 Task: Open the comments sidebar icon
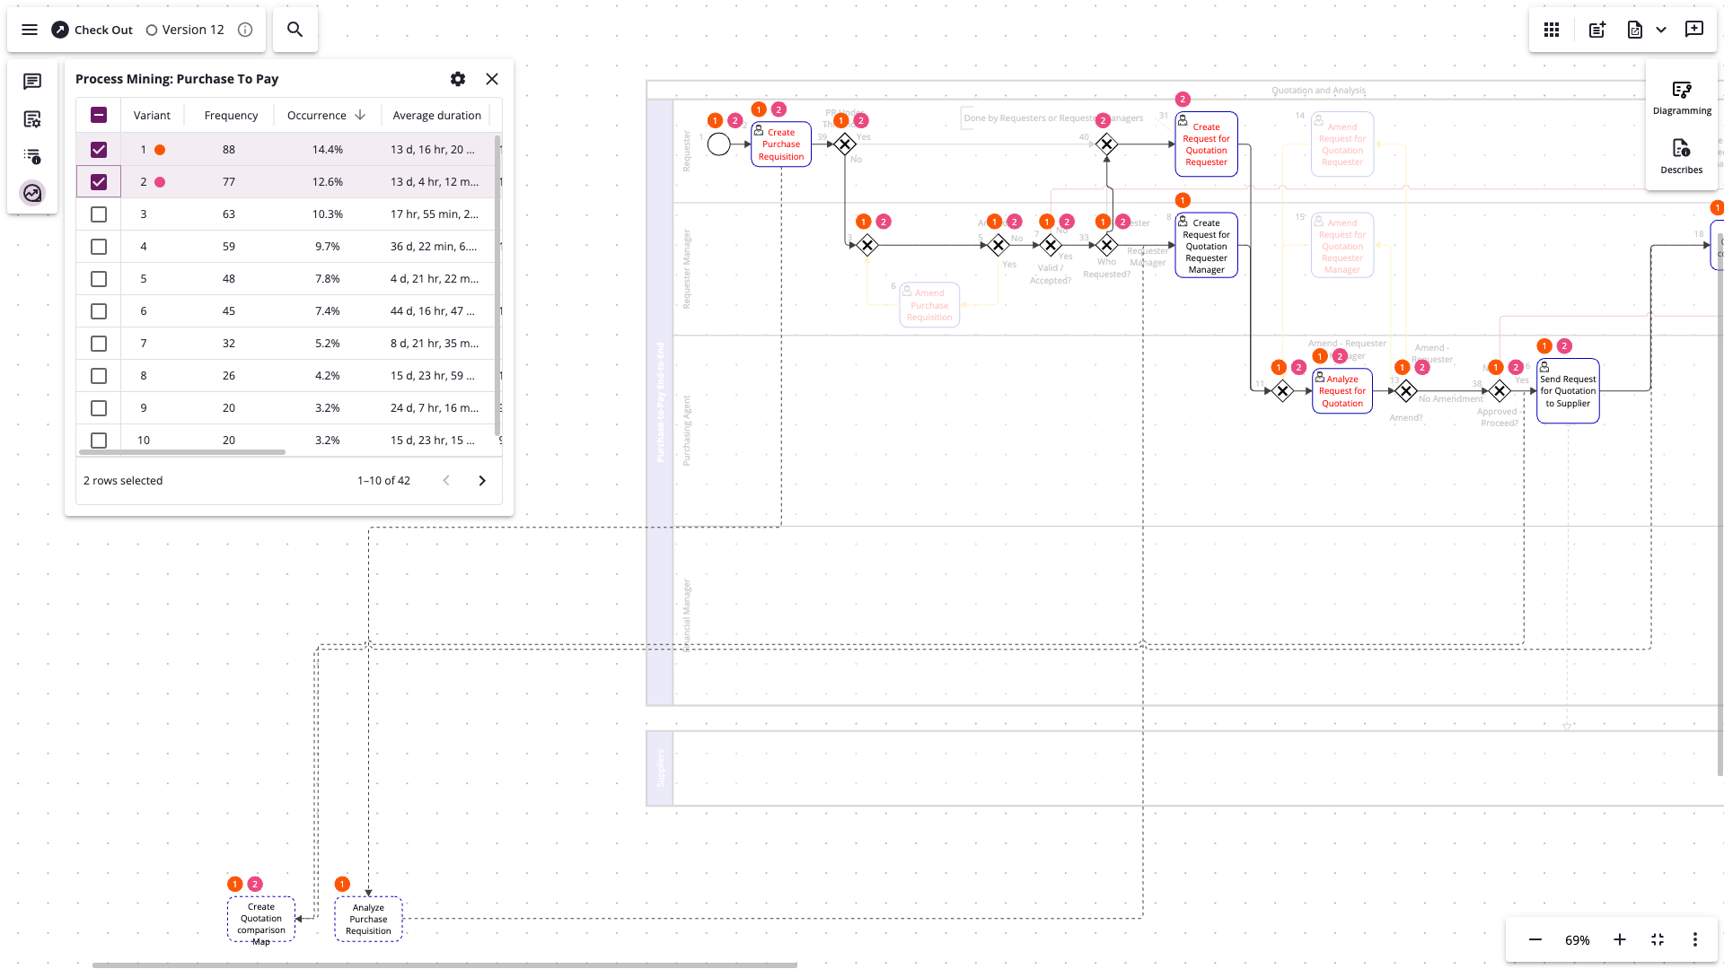click(x=32, y=82)
